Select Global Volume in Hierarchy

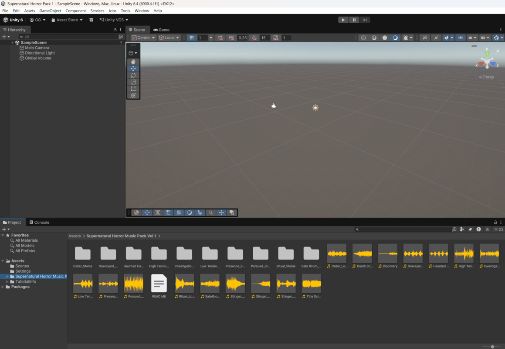(38, 58)
